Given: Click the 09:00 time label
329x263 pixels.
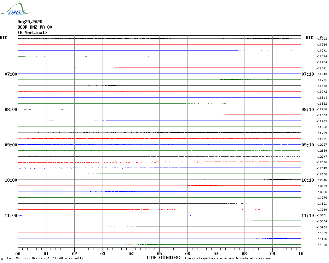Looking at the screenshot, I should 11,145.
